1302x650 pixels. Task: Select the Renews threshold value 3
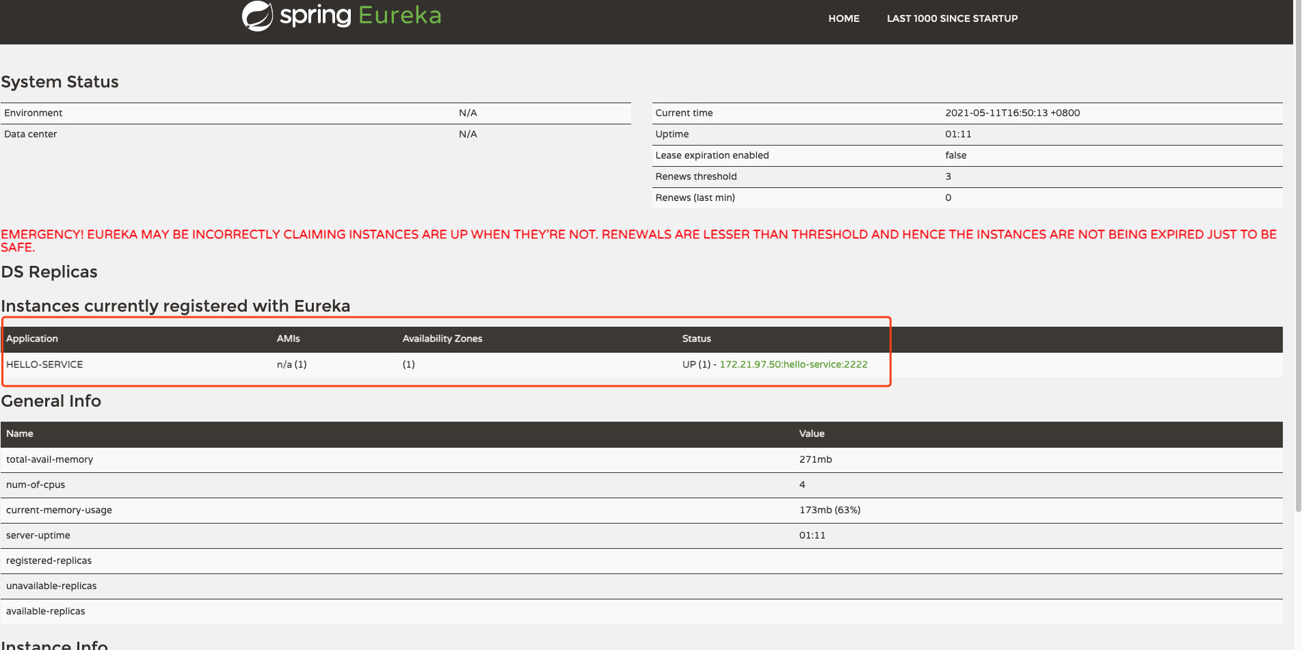(948, 176)
